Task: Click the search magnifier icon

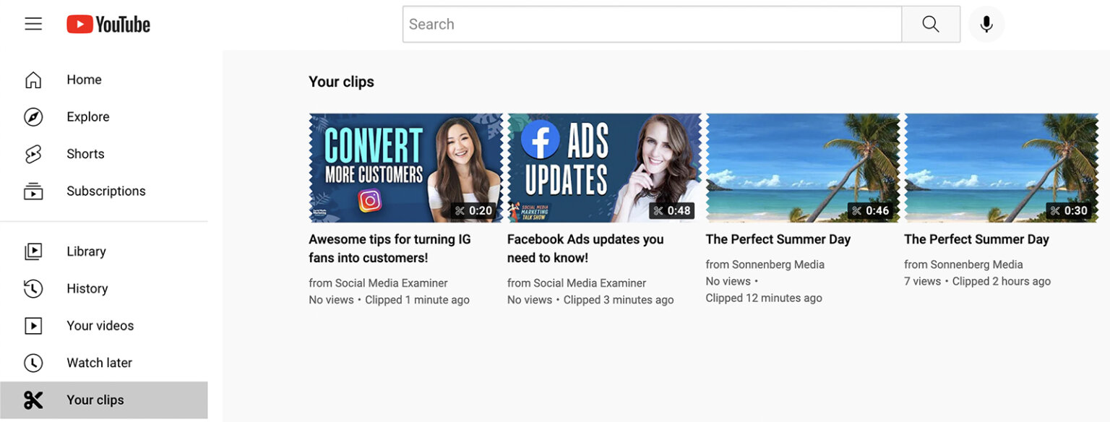Action: pos(931,23)
